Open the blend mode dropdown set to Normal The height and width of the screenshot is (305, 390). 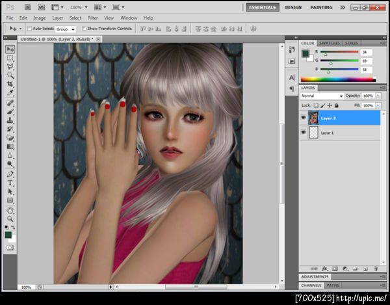[x=322, y=96]
